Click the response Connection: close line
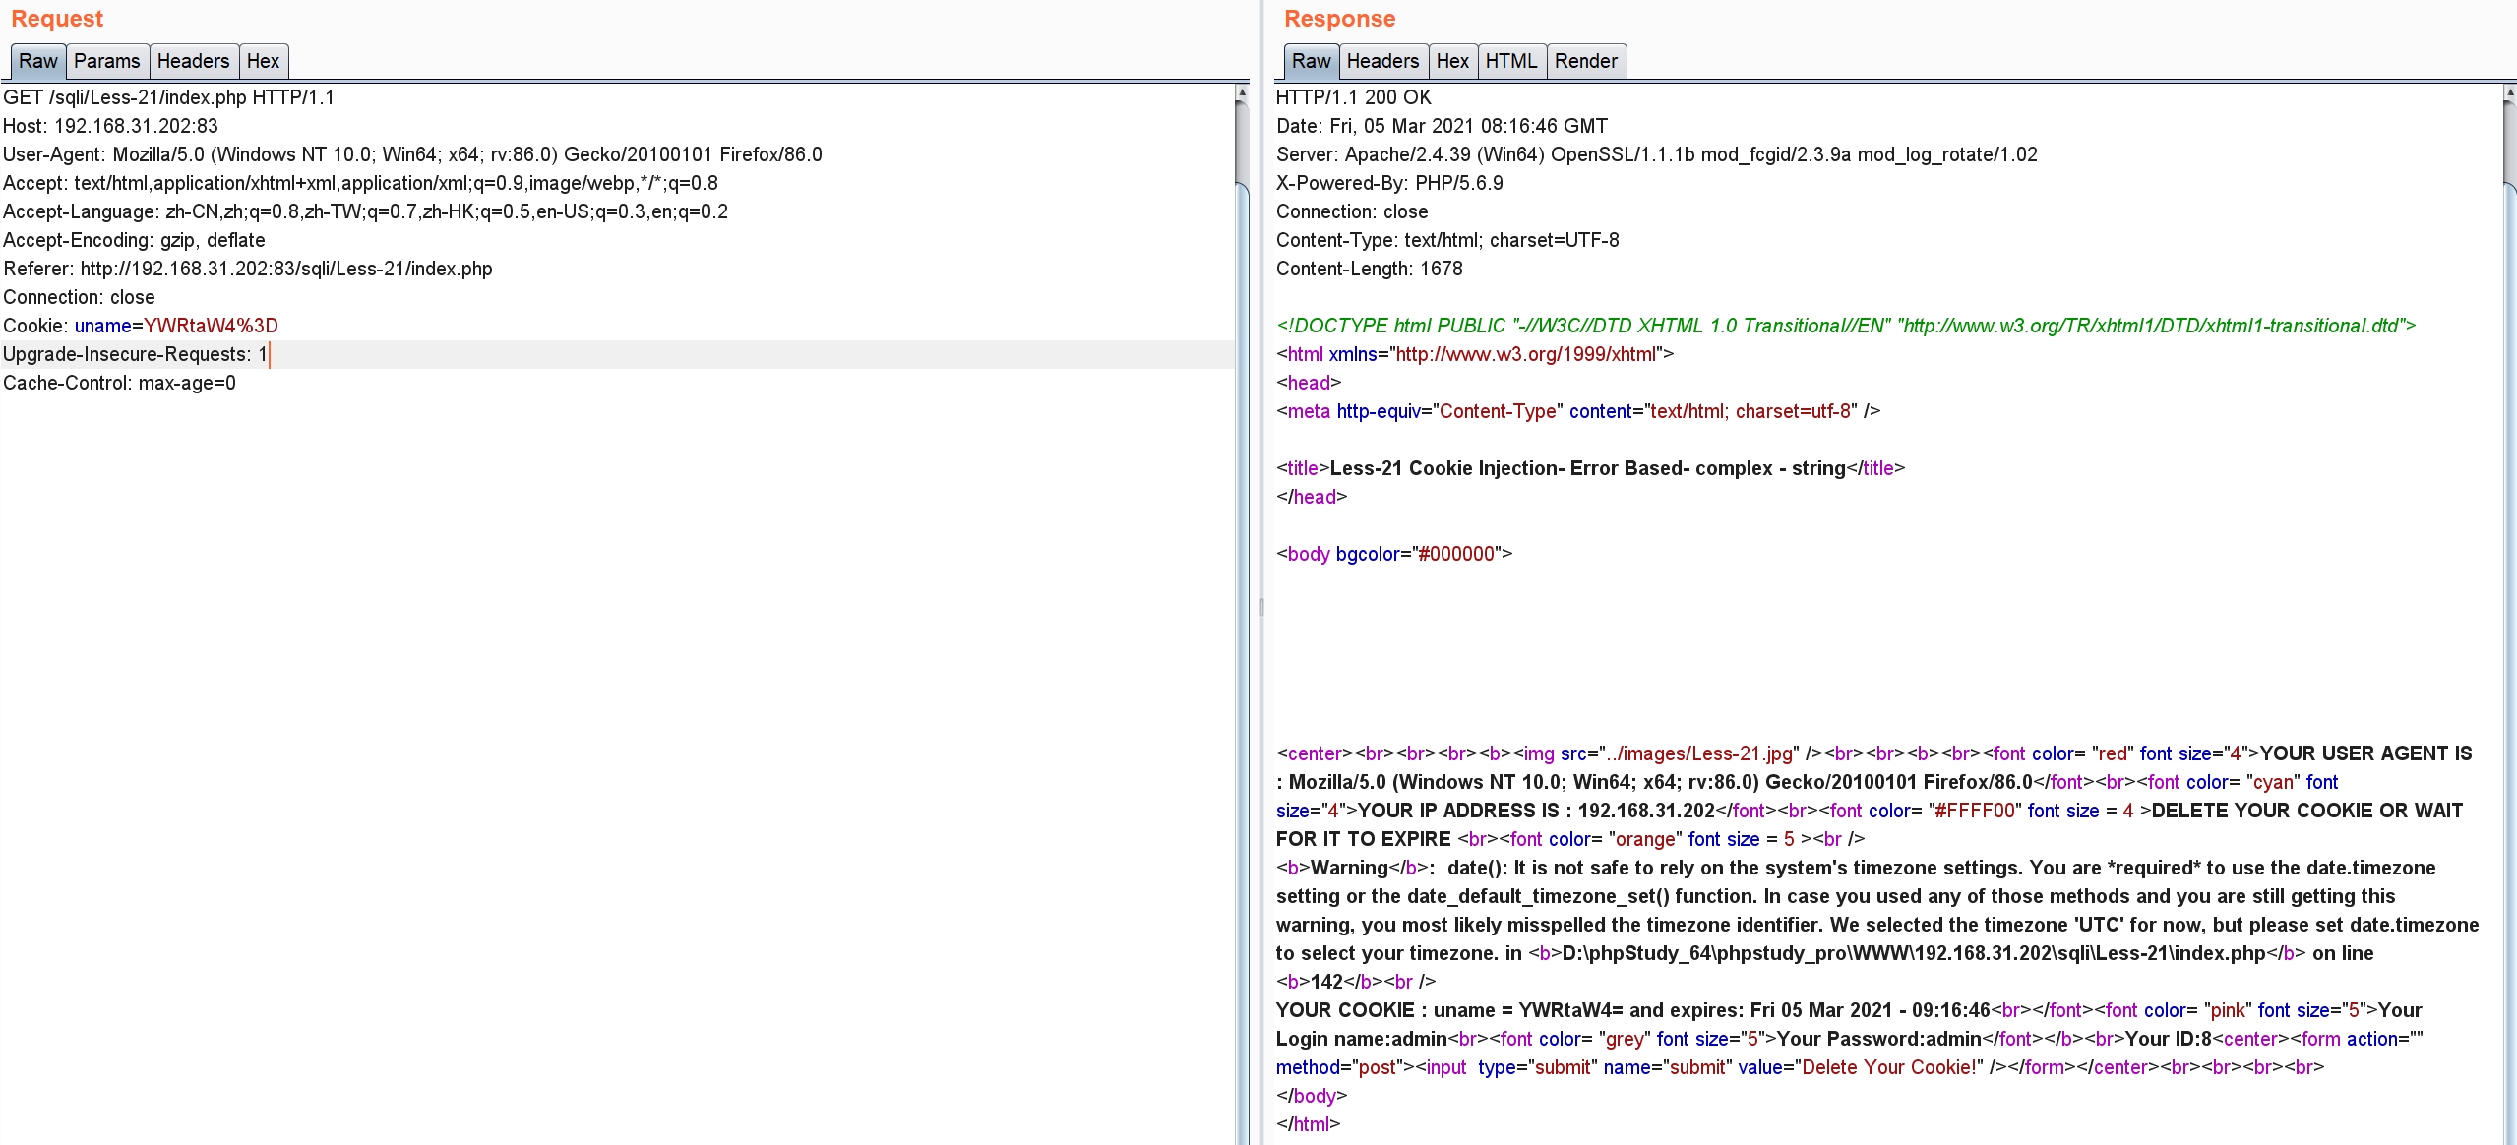 1352,211
